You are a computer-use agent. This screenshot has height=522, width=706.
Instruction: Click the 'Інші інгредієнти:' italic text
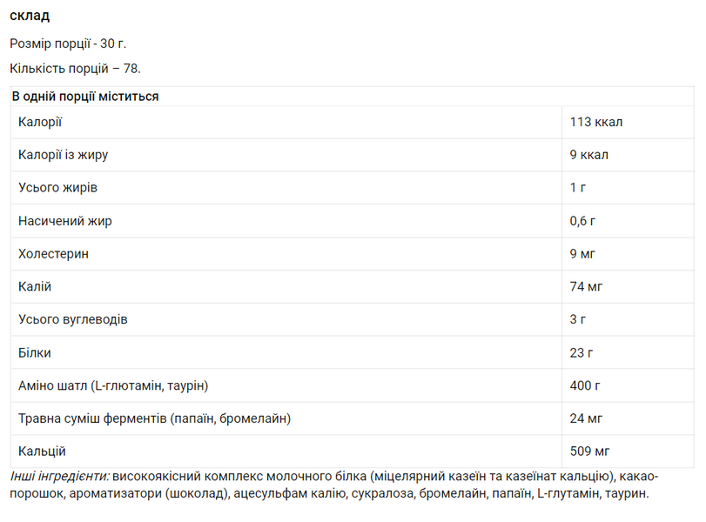(x=59, y=476)
